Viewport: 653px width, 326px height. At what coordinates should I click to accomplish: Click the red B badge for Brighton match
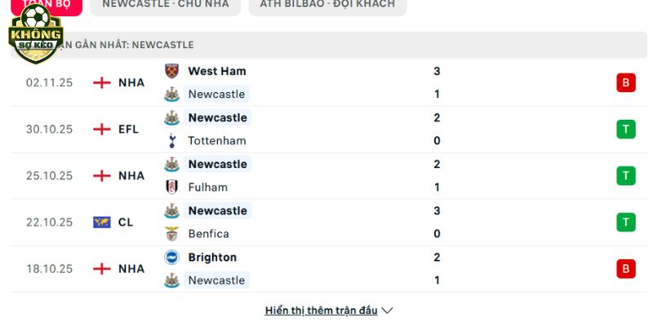(x=626, y=268)
